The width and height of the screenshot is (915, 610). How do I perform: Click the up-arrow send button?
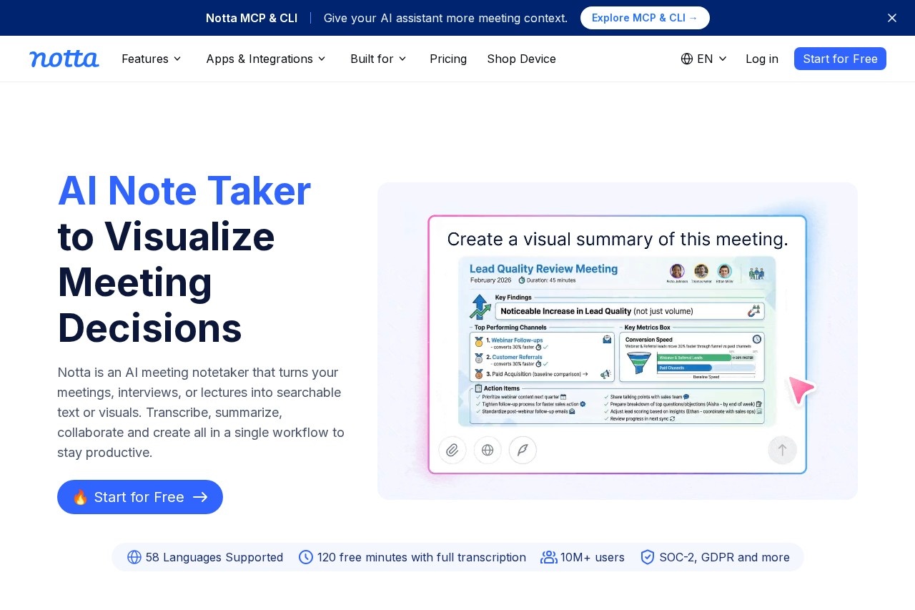coord(782,450)
